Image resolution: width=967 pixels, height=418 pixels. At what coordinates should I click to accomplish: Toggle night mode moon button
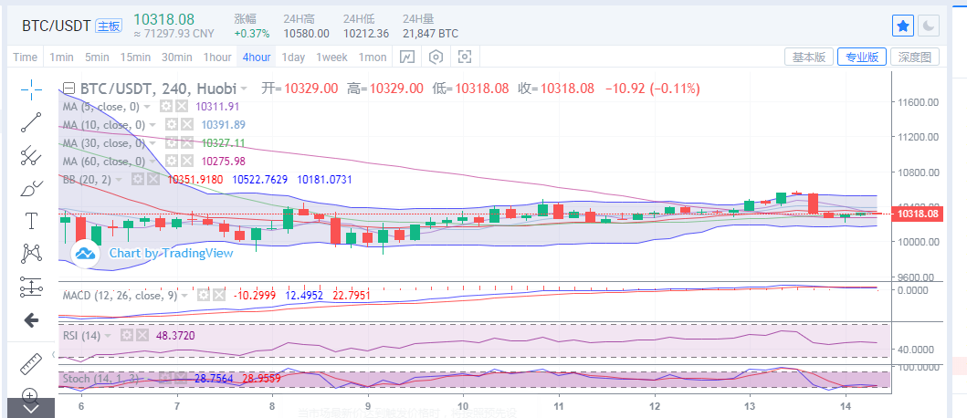pyautogui.click(x=928, y=26)
